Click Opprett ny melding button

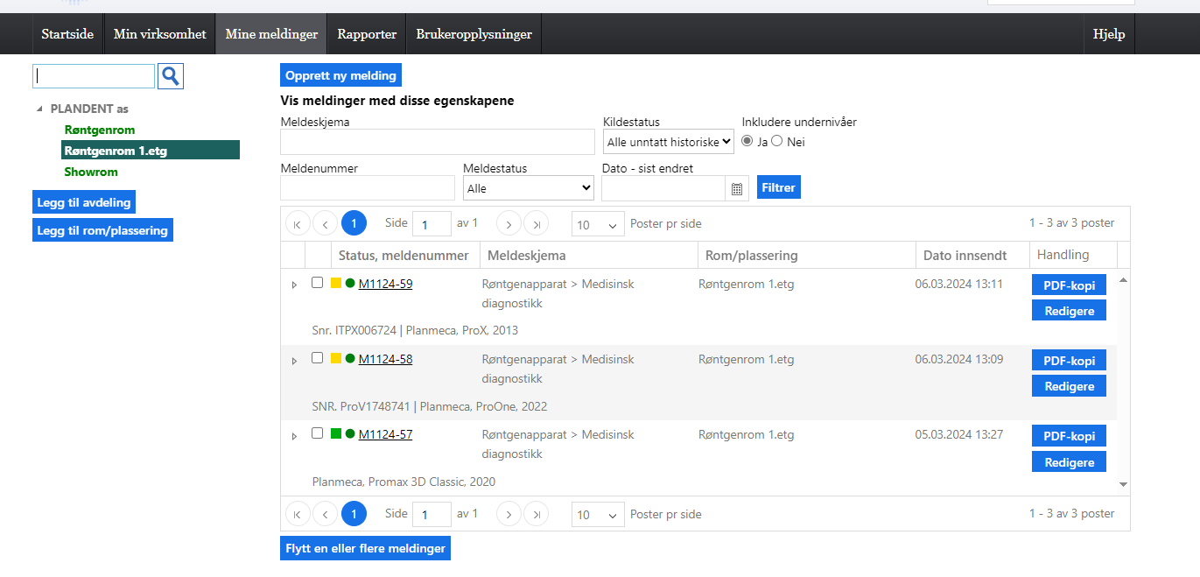pos(340,75)
